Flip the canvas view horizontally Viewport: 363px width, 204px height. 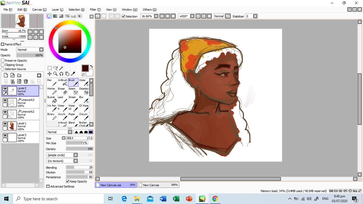coord(228,16)
